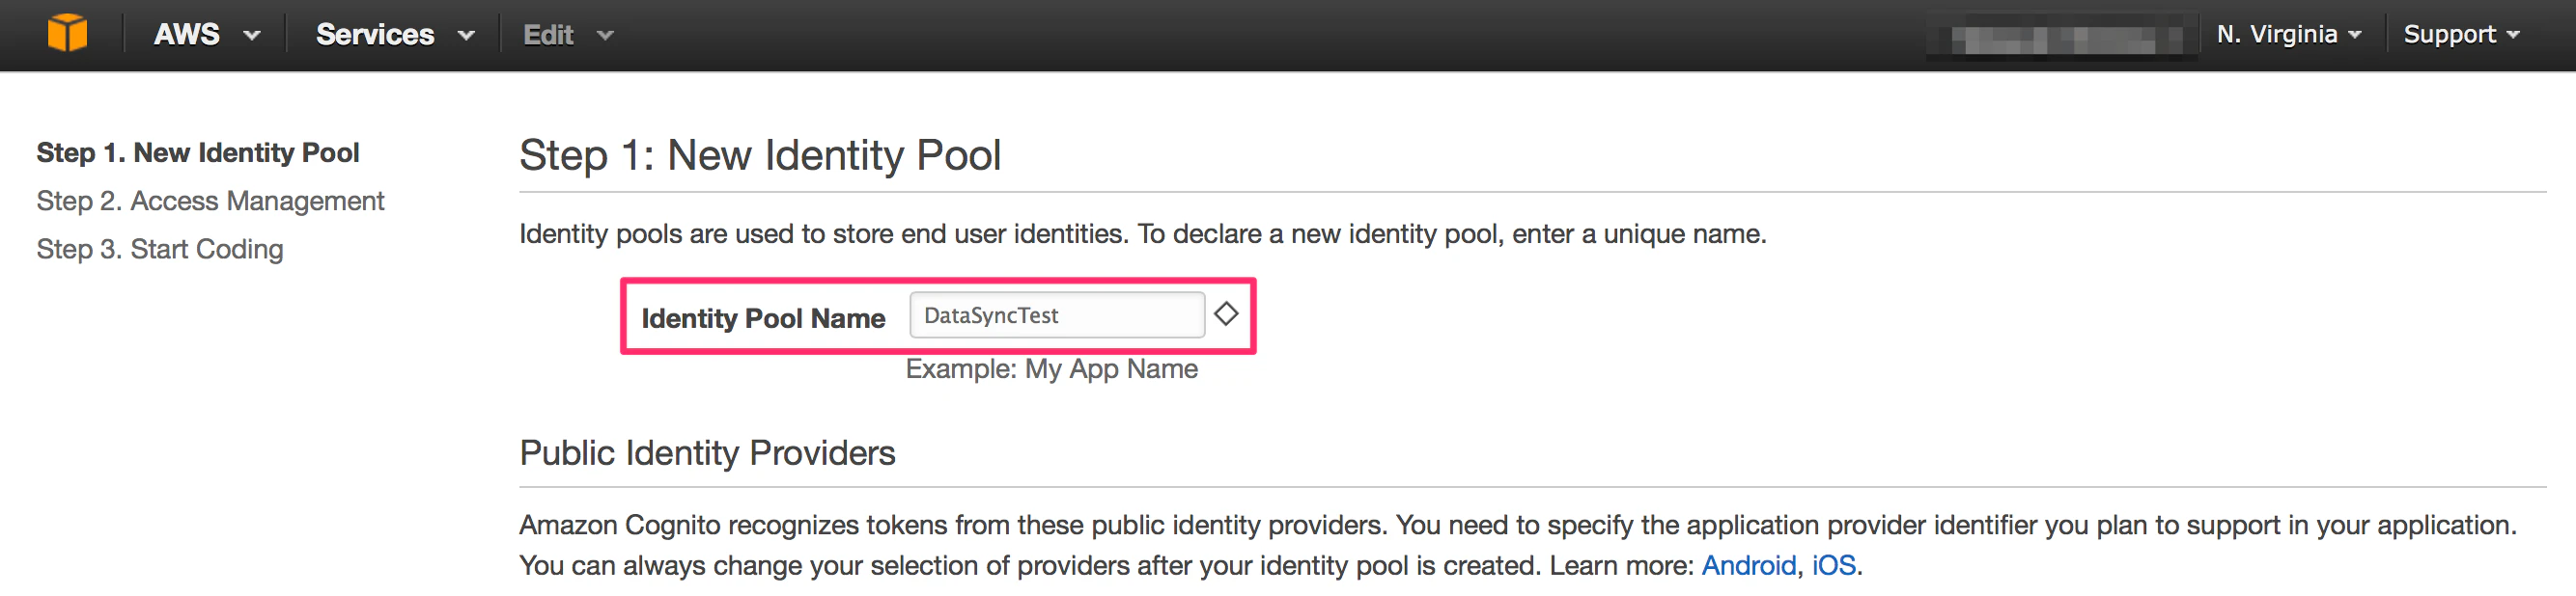The image size is (2576, 596).
Task: Click the diamond icon beside the pool name field
Action: pos(1226,314)
